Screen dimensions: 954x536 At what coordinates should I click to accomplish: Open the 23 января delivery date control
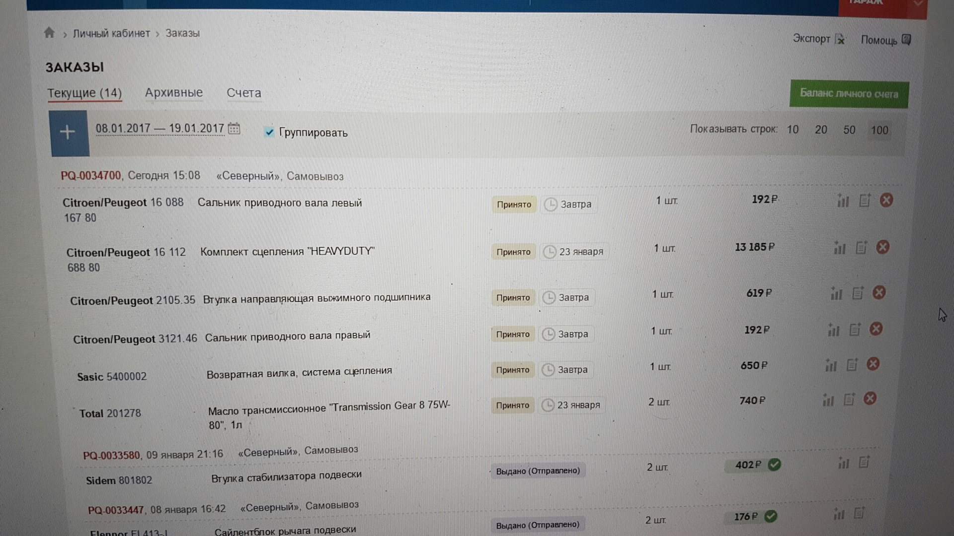574,252
